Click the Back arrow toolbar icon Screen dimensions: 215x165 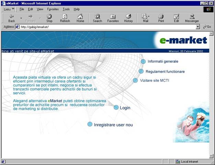click(x=11, y=16)
